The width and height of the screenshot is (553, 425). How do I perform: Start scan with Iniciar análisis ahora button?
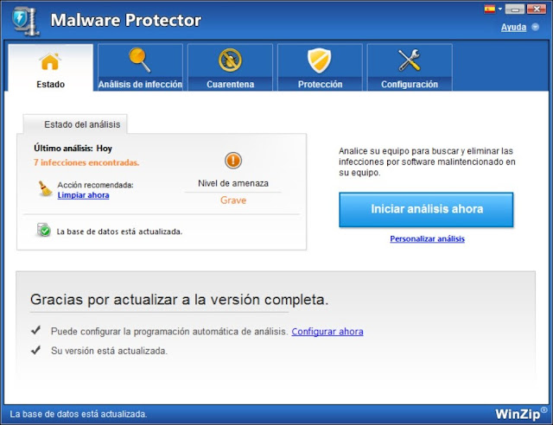[426, 209]
